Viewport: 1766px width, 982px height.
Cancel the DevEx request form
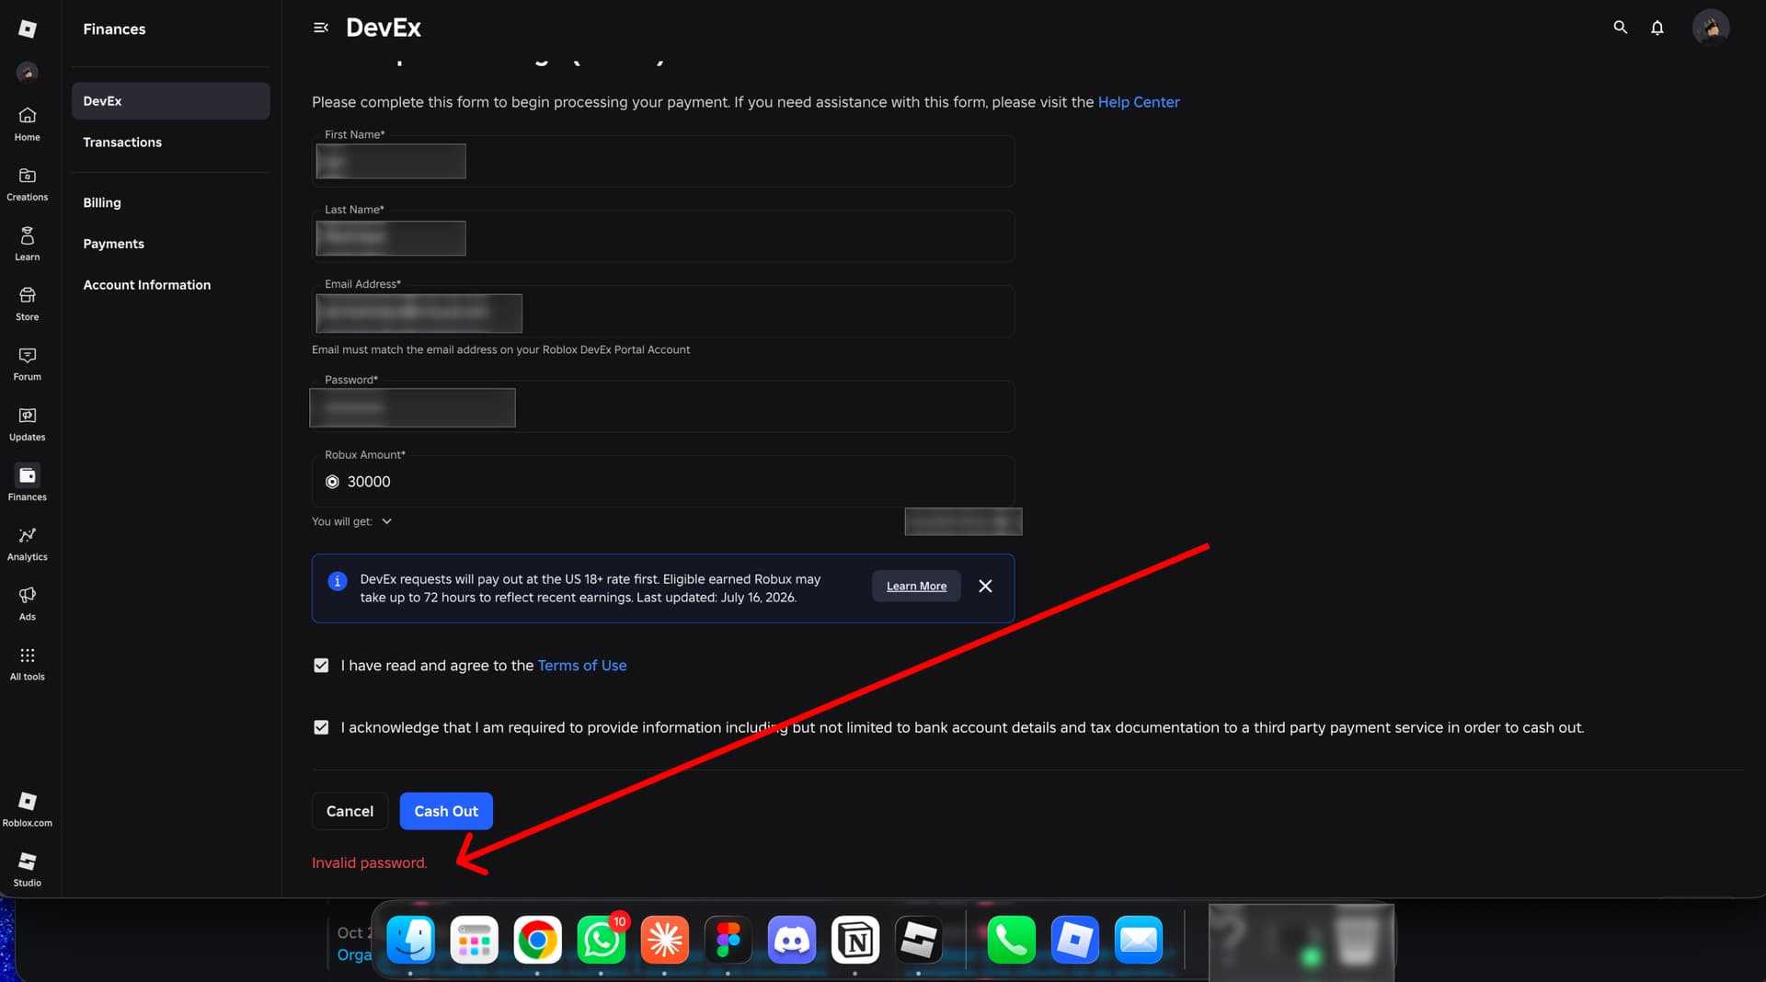pos(350,811)
